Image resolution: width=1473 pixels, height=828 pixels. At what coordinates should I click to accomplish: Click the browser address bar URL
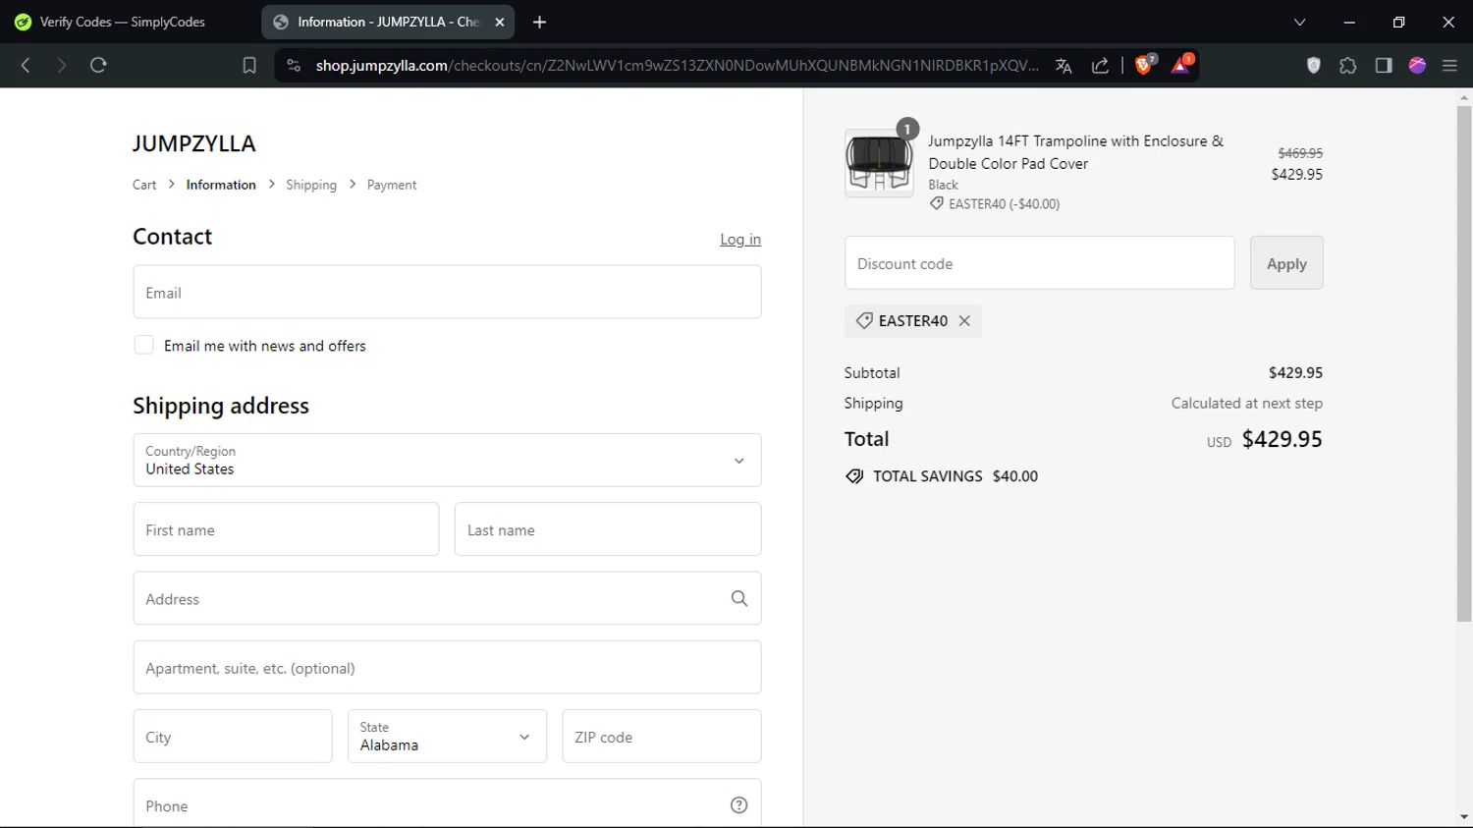pos(678,66)
